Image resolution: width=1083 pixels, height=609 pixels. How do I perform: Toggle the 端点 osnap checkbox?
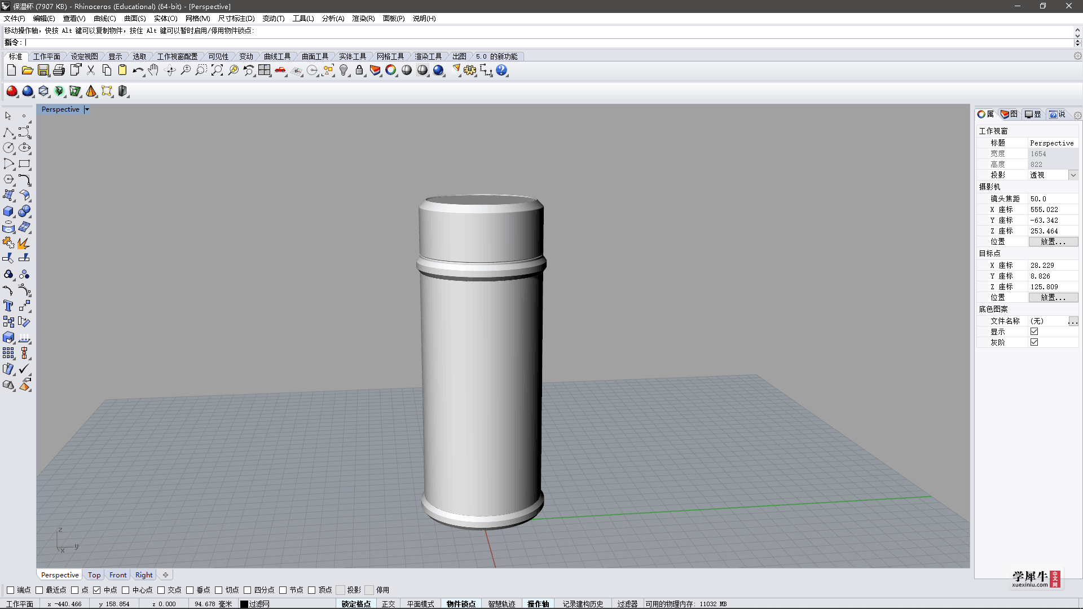[10, 590]
